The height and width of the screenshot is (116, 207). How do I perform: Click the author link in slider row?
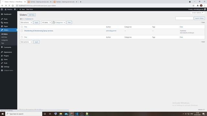pyautogui.click(x=111, y=31)
